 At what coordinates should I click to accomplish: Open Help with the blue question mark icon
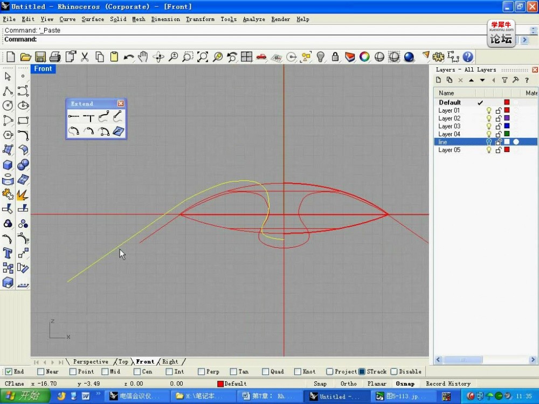pos(468,57)
